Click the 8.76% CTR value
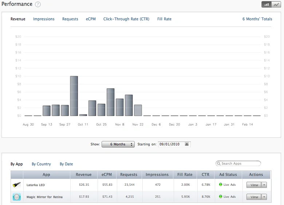 click(206, 197)
